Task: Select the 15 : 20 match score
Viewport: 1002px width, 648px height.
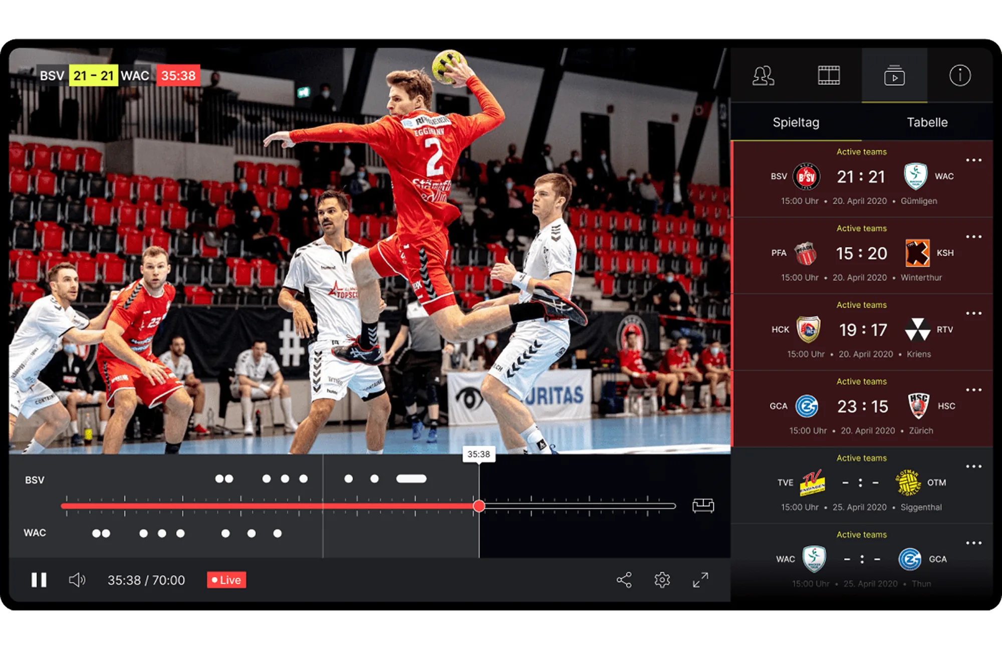Action: 861,253
